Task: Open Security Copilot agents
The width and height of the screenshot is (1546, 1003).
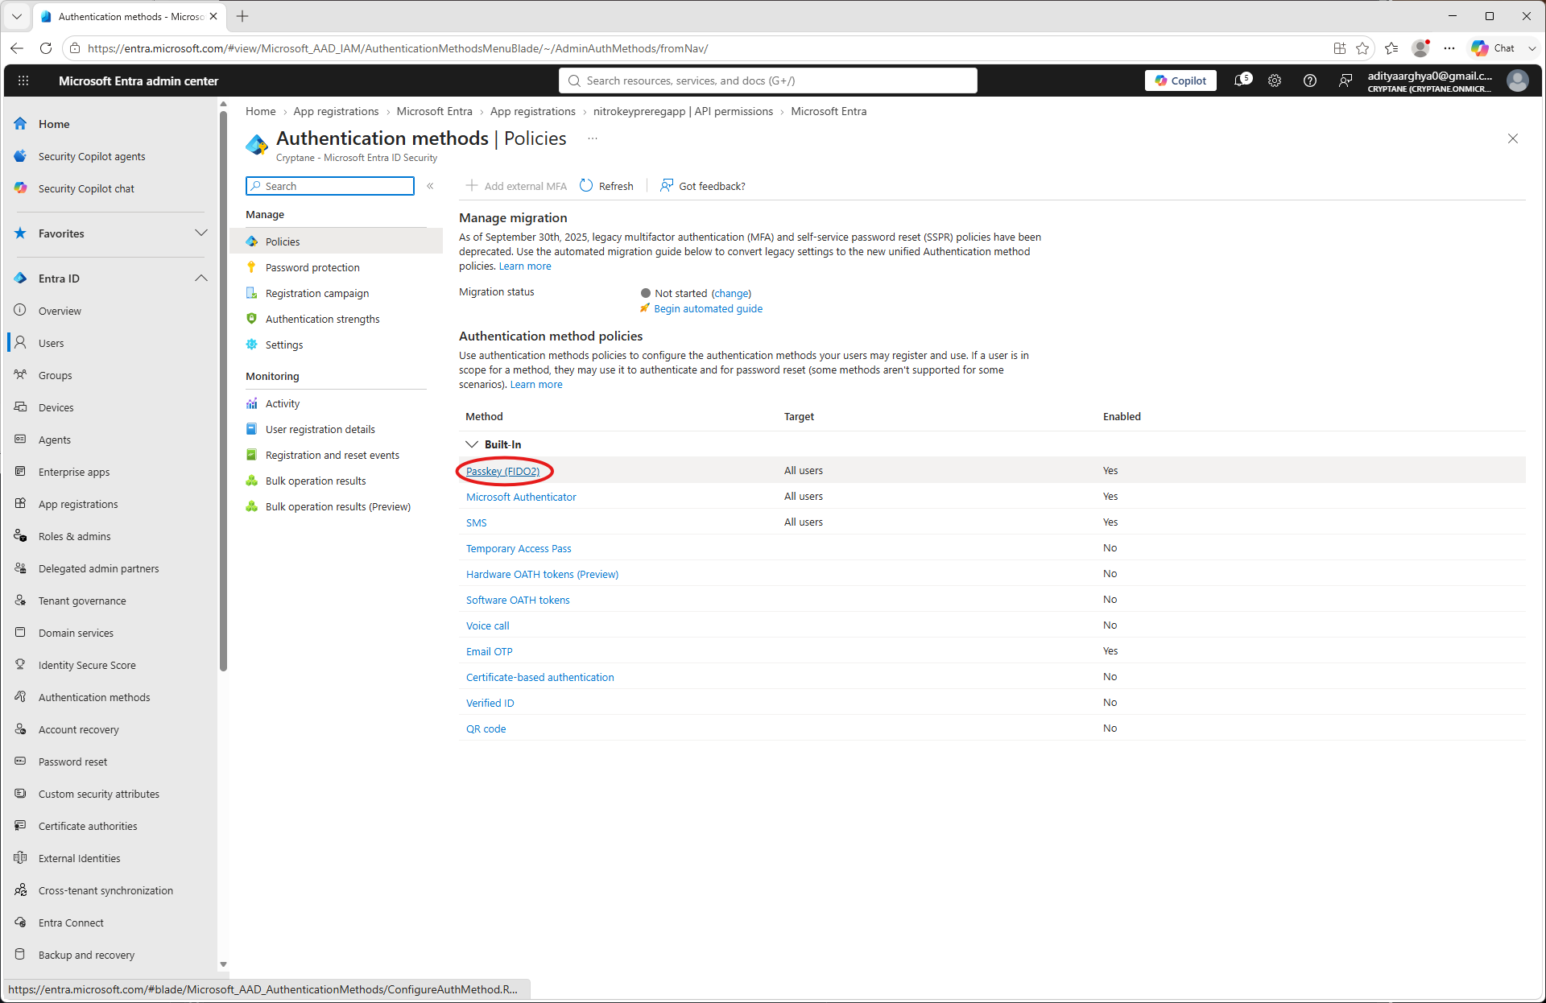Action: [92, 156]
